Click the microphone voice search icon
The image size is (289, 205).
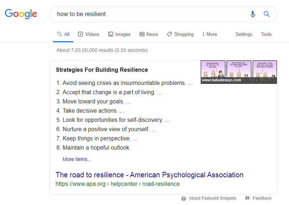click(252, 14)
